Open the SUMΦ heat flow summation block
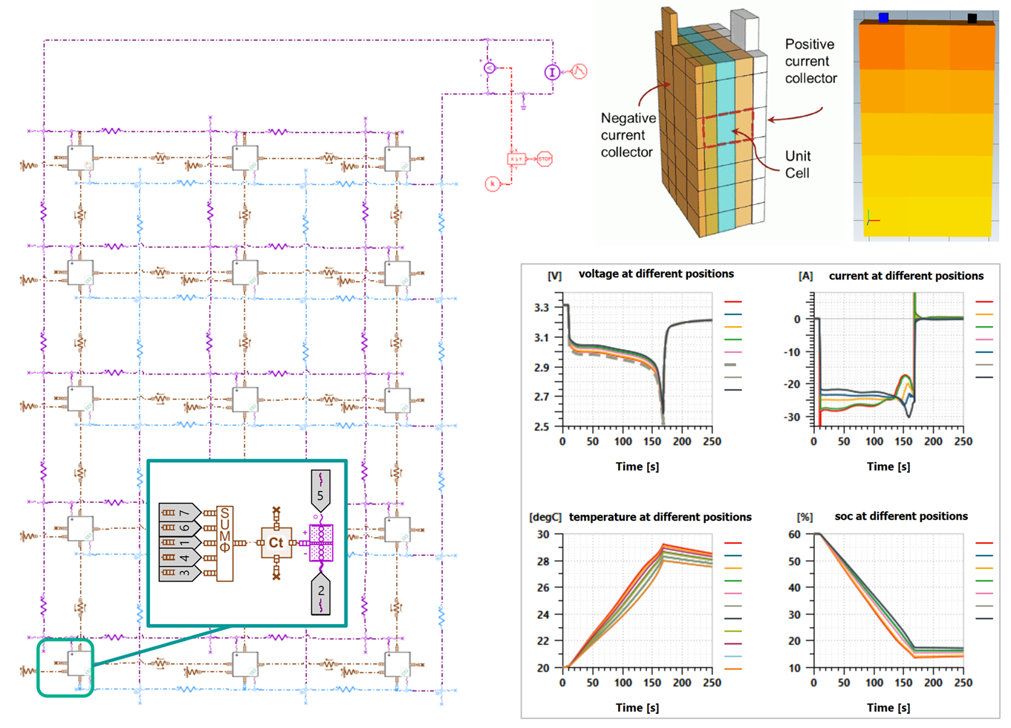 (224, 543)
